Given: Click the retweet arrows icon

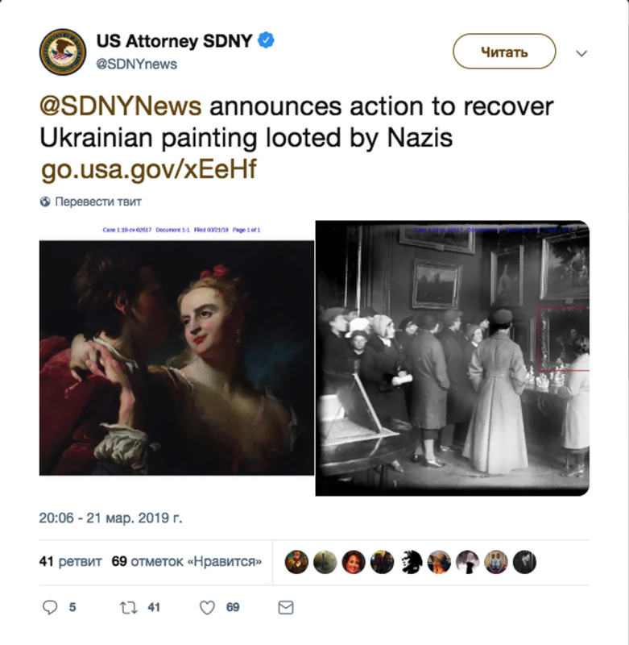Looking at the screenshot, I should [x=128, y=608].
